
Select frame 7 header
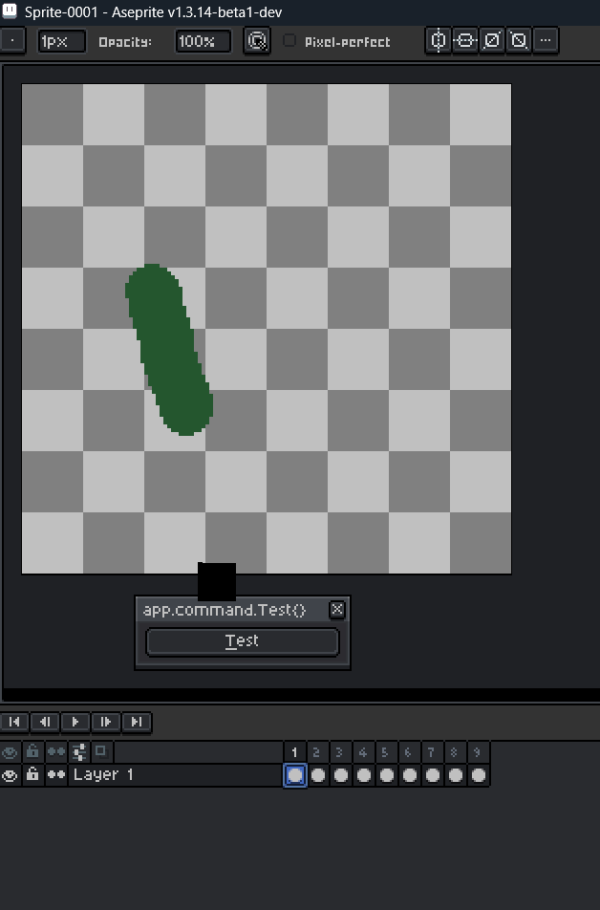click(x=432, y=752)
